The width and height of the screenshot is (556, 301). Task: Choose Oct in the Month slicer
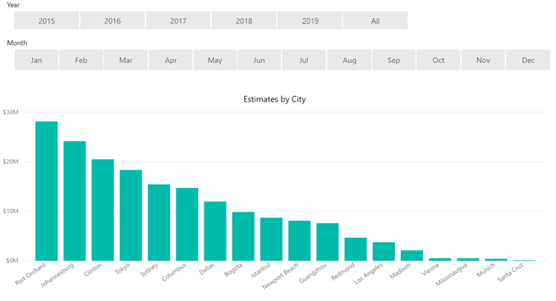pyautogui.click(x=439, y=60)
